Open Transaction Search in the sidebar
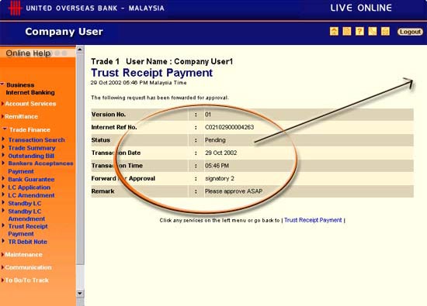This screenshot has width=427, height=306. [x=36, y=140]
